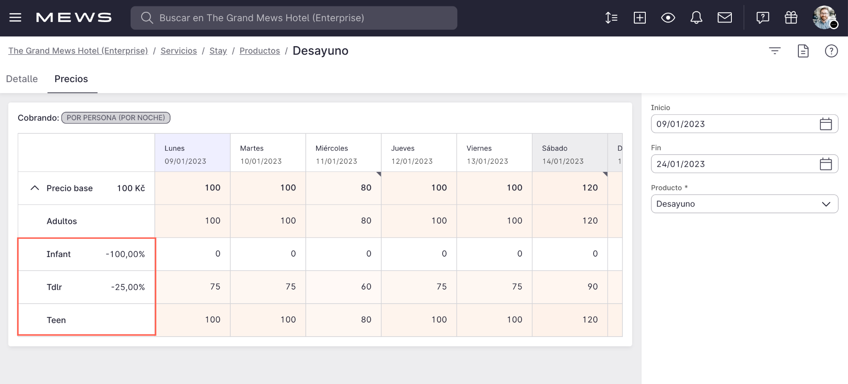
Task: Click the document page icon
Action: click(x=803, y=51)
